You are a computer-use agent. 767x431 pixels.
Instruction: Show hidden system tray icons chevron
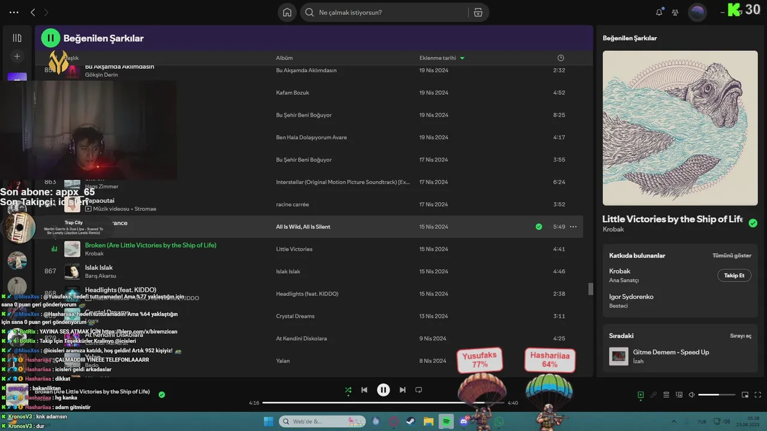(674, 421)
